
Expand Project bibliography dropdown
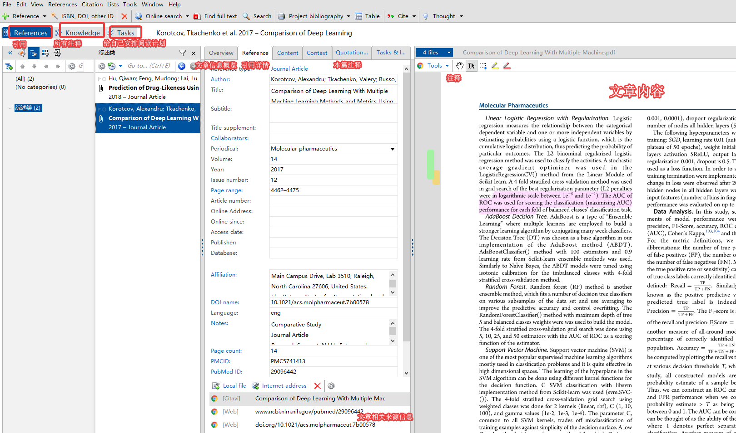348,16
